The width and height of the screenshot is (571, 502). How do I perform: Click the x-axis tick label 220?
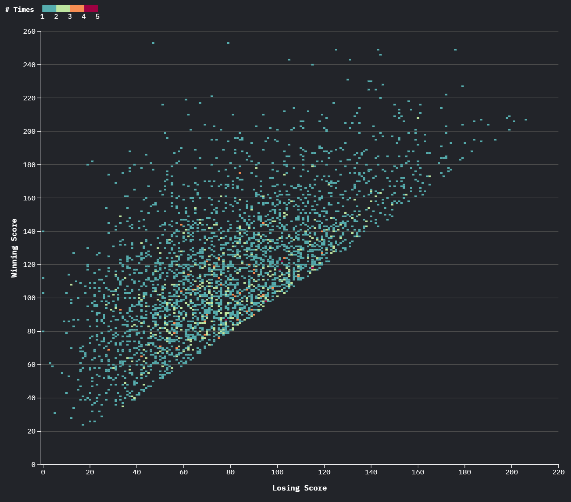click(x=558, y=472)
